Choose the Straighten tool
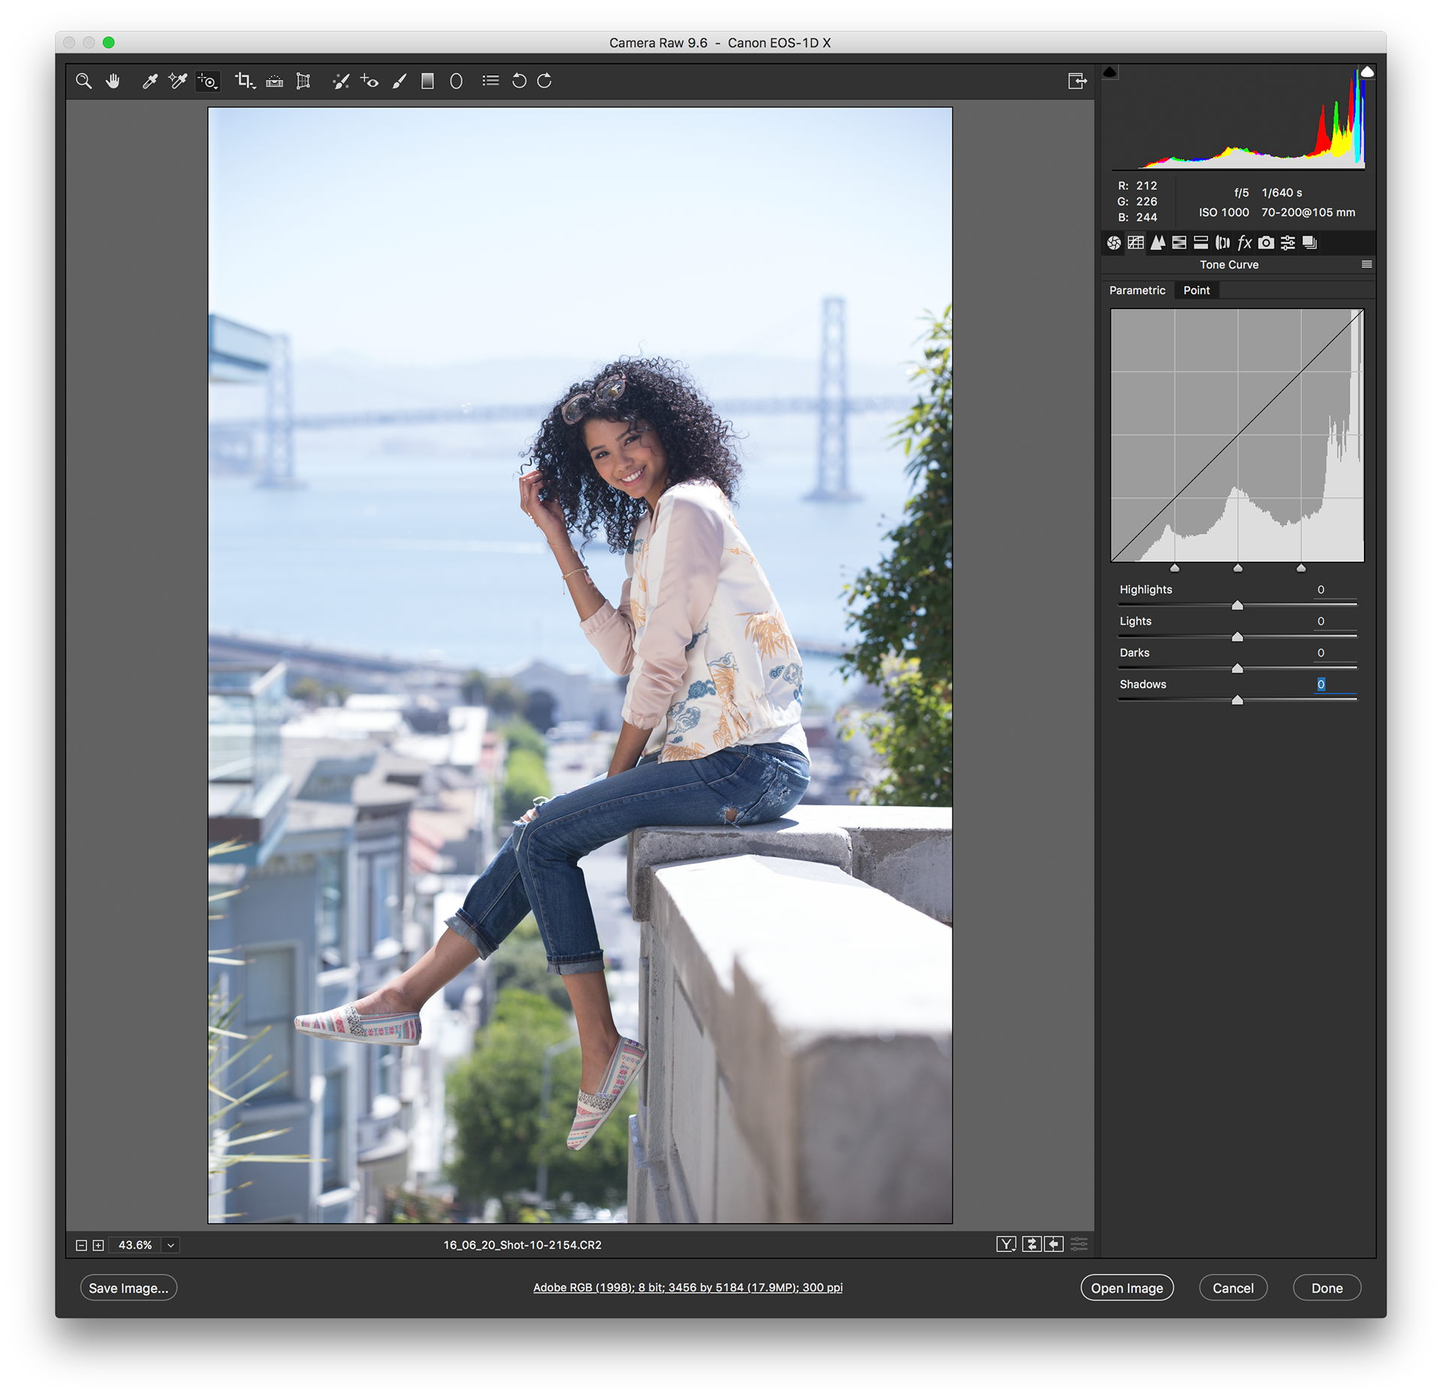Image resolution: width=1442 pixels, height=1397 pixels. click(x=274, y=81)
